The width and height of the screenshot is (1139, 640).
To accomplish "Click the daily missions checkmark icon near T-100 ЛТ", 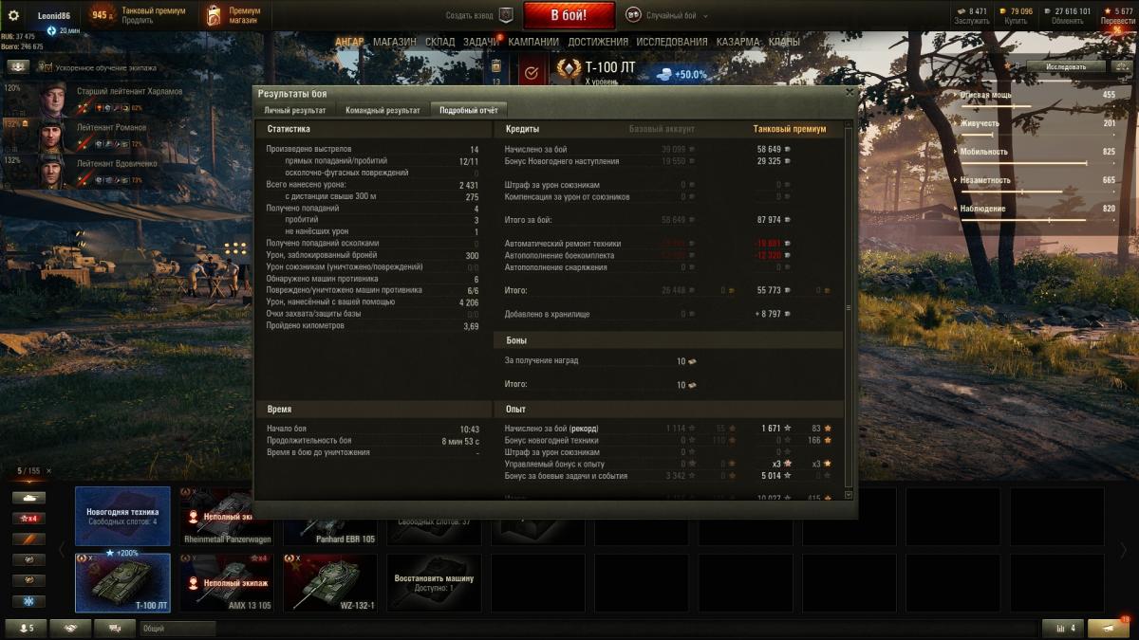I will pyautogui.click(x=532, y=72).
